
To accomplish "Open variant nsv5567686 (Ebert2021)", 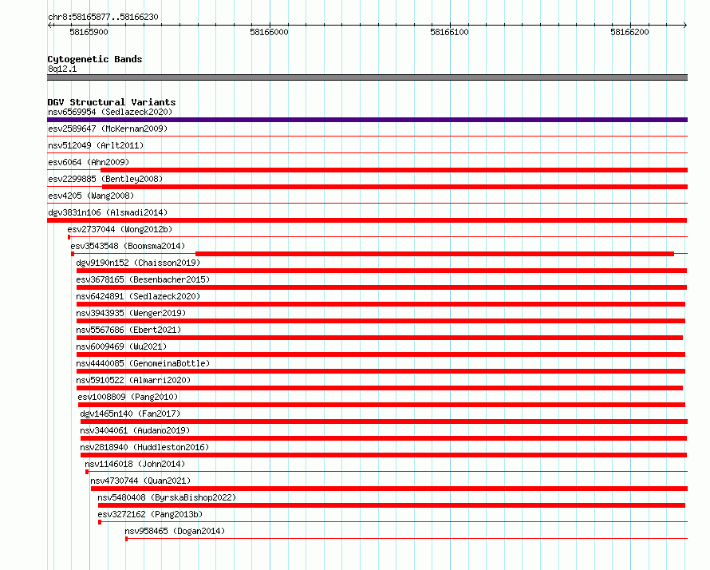I will coord(128,330).
